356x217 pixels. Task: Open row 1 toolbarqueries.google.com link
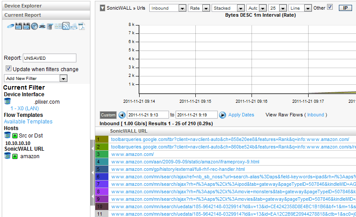click(230, 140)
